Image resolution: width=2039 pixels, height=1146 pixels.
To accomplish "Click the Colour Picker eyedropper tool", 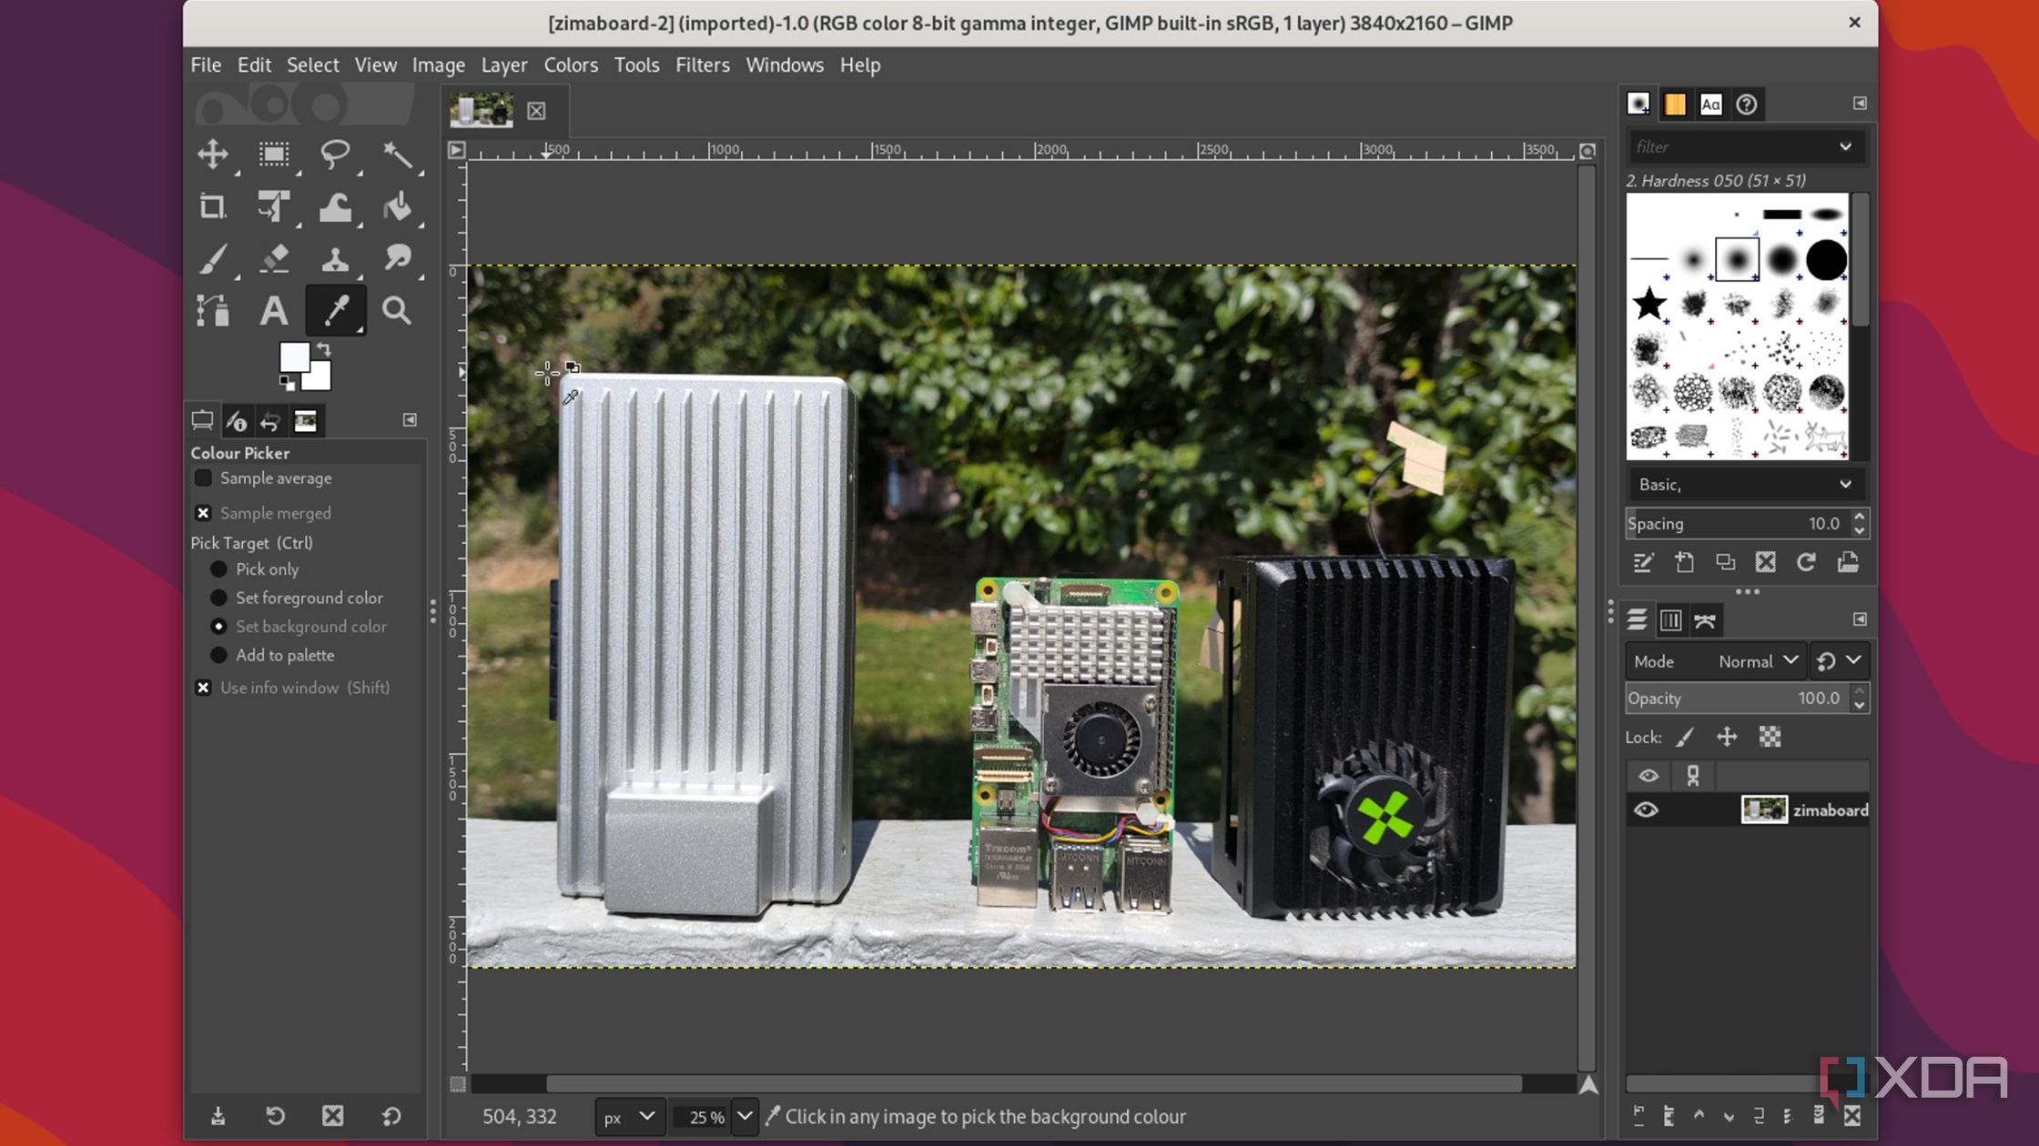I will click(x=335, y=311).
